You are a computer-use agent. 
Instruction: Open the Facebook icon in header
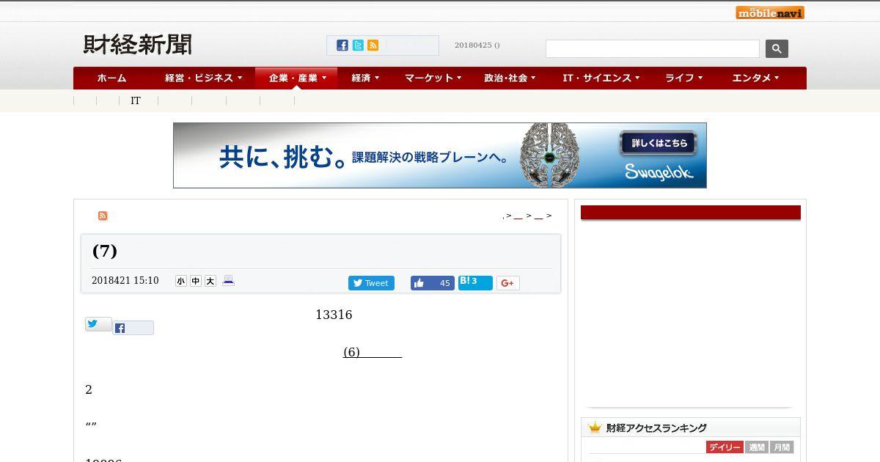(x=342, y=45)
